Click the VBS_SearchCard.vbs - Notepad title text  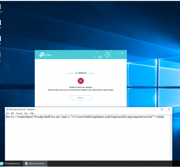tap(22, 109)
